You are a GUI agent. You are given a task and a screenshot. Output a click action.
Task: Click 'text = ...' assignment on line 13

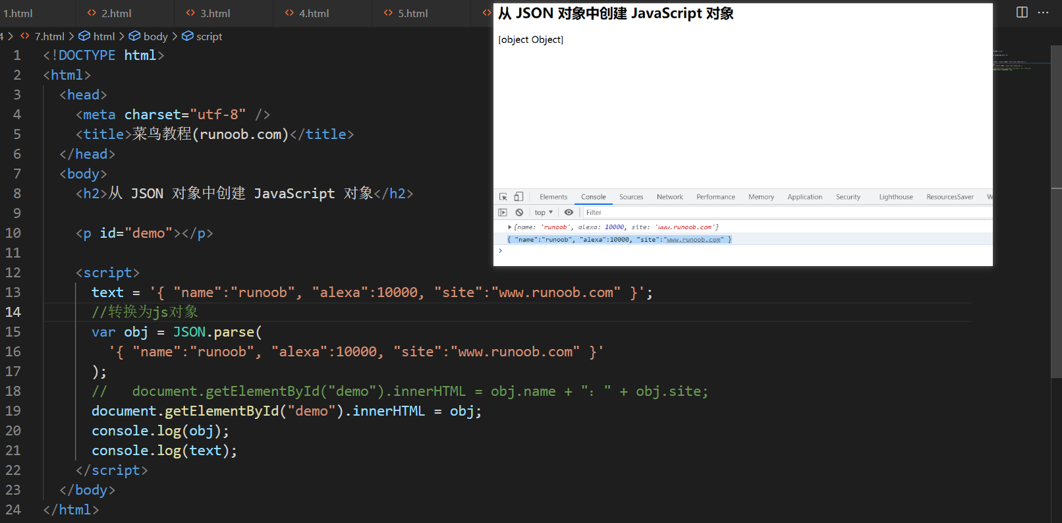372,292
